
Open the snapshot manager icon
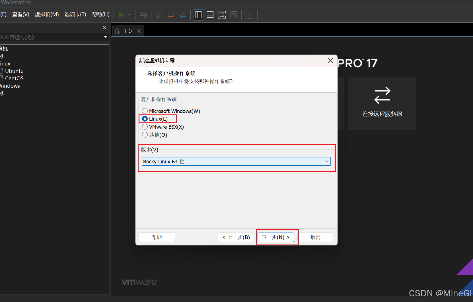tap(183, 15)
